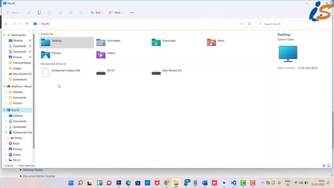Go back using the back arrow
This screenshot has height=188, width=334.
[6, 24]
